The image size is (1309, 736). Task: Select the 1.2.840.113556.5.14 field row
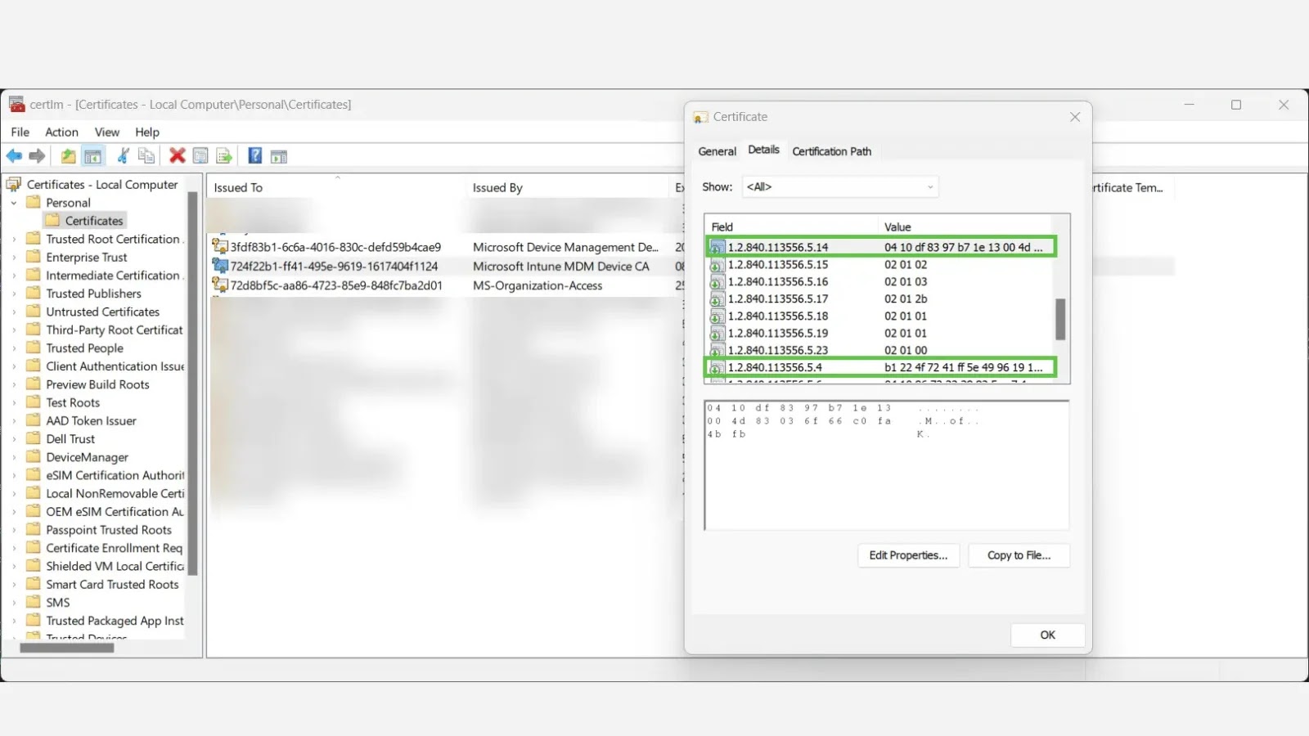point(879,246)
